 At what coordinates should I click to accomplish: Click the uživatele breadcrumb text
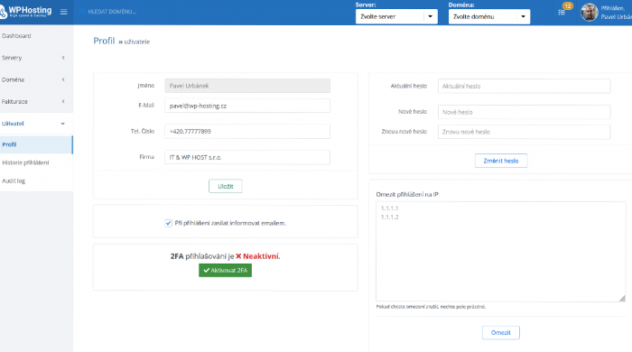tap(136, 42)
